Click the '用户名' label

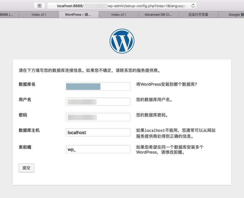point(25,100)
